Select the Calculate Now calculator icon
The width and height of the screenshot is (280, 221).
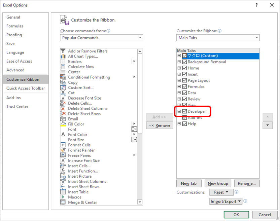[63, 67]
